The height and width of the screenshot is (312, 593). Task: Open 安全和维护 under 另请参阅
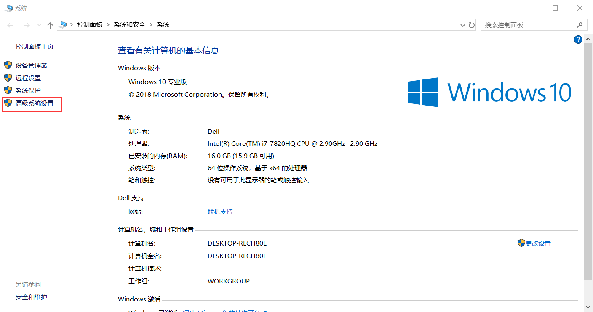point(32,297)
